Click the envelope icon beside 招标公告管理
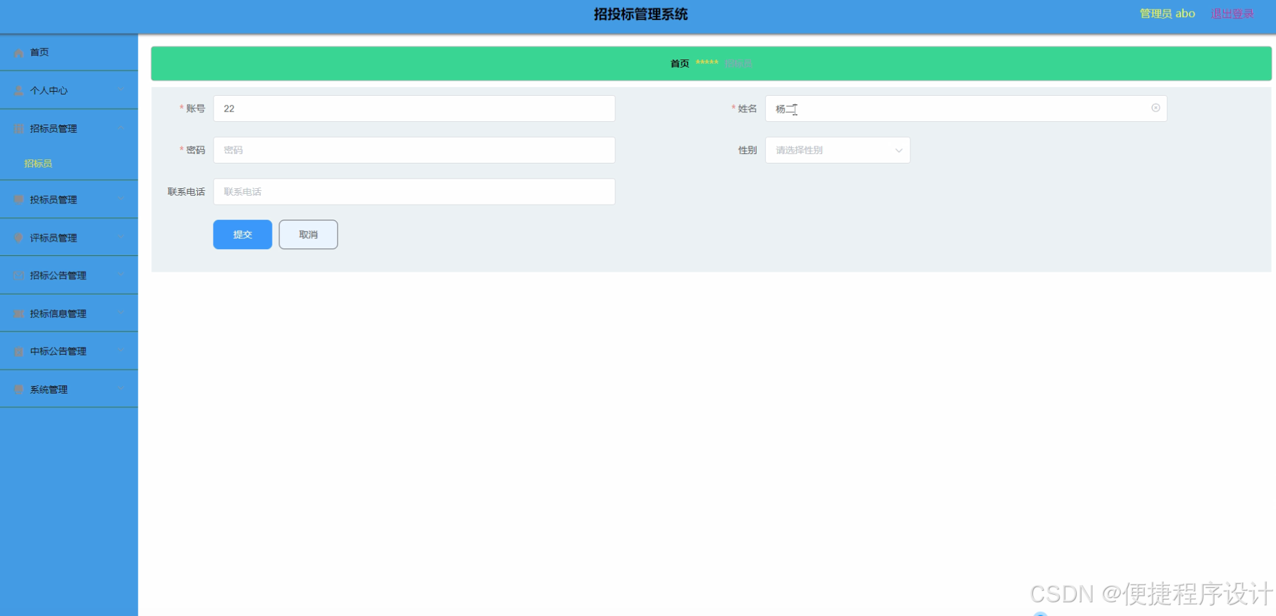This screenshot has height=616, width=1276. click(19, 276)
